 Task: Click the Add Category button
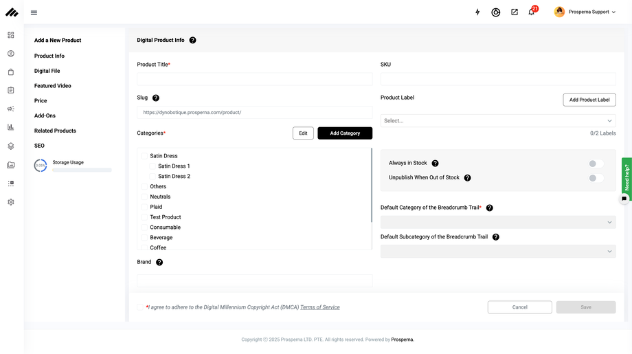point(345,133)
